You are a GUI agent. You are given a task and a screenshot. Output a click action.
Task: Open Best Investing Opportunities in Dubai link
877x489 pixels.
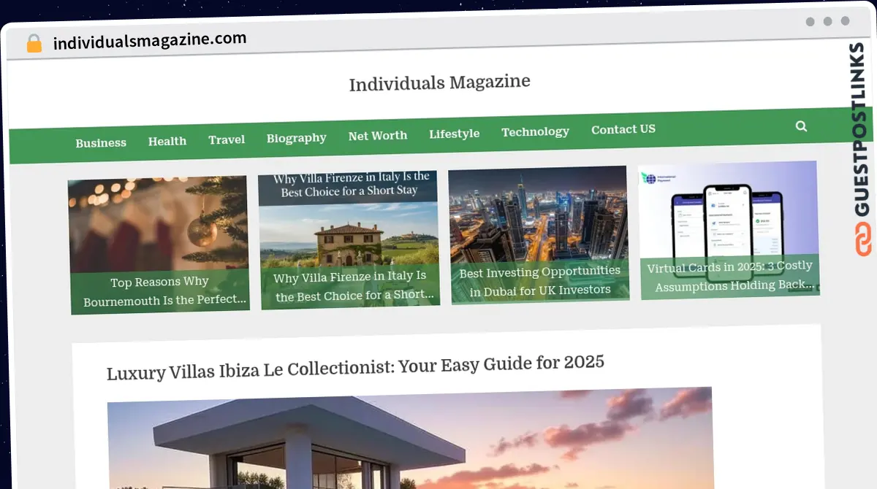coord(540,280)
